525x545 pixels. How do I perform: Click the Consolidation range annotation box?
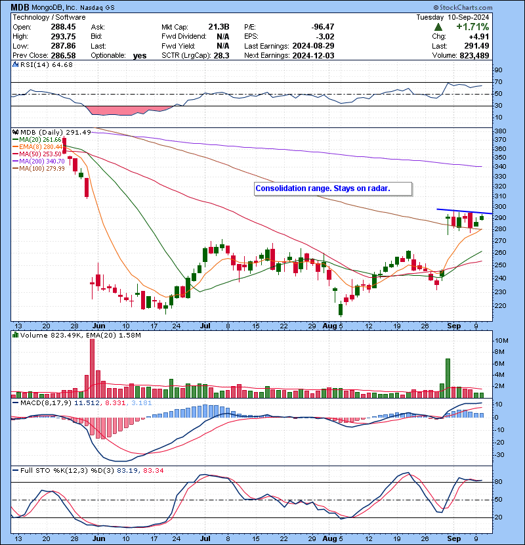coord(333,188)
